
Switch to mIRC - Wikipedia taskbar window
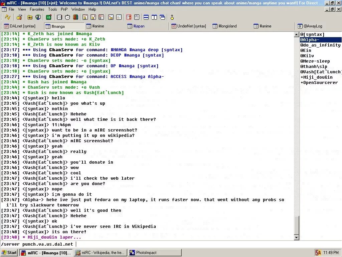pyautogui.click(x=101, y=253)
